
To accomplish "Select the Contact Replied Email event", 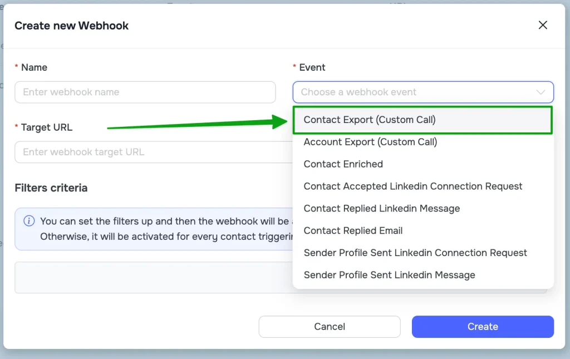I will tap(353, 230).
